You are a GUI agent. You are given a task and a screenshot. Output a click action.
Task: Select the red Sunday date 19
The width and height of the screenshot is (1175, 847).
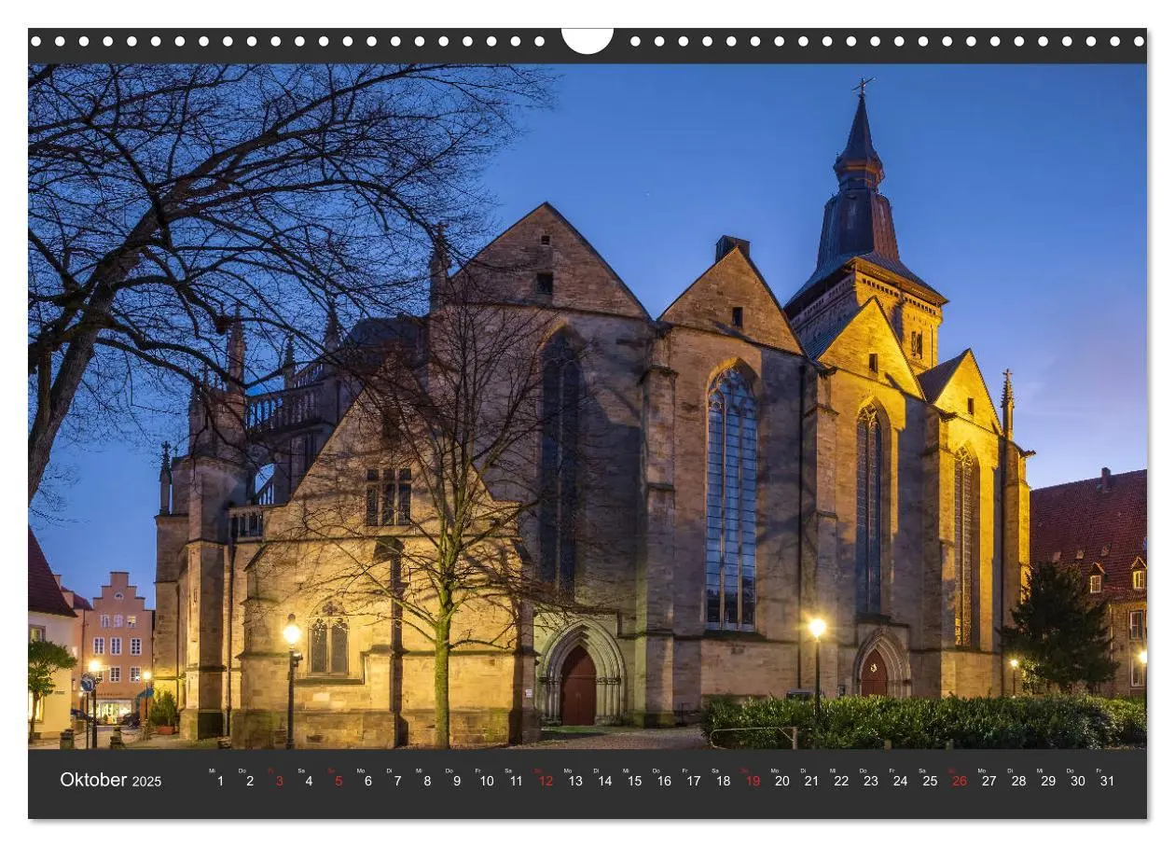[753, 782]
